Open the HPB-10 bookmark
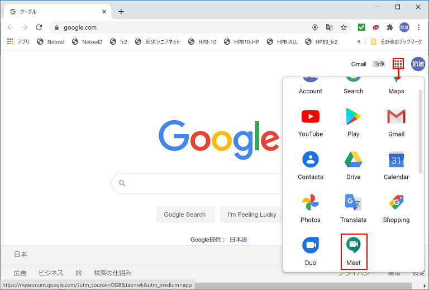The height and width of the screenshot is (290, 429). click(202, 41)
